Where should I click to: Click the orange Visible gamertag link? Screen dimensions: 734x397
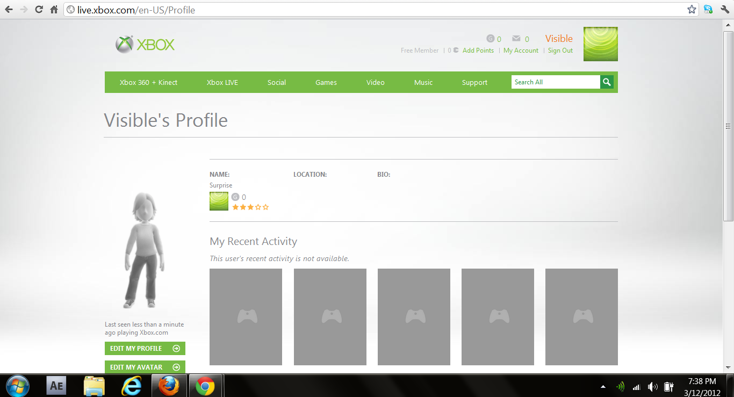[x=559, y=39]
